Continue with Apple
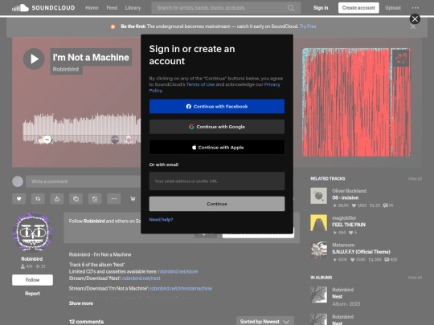 point(217,147)
